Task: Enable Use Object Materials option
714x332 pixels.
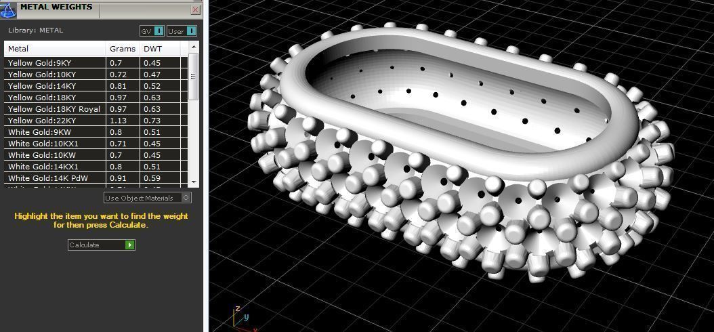Action: pos(148,198)
